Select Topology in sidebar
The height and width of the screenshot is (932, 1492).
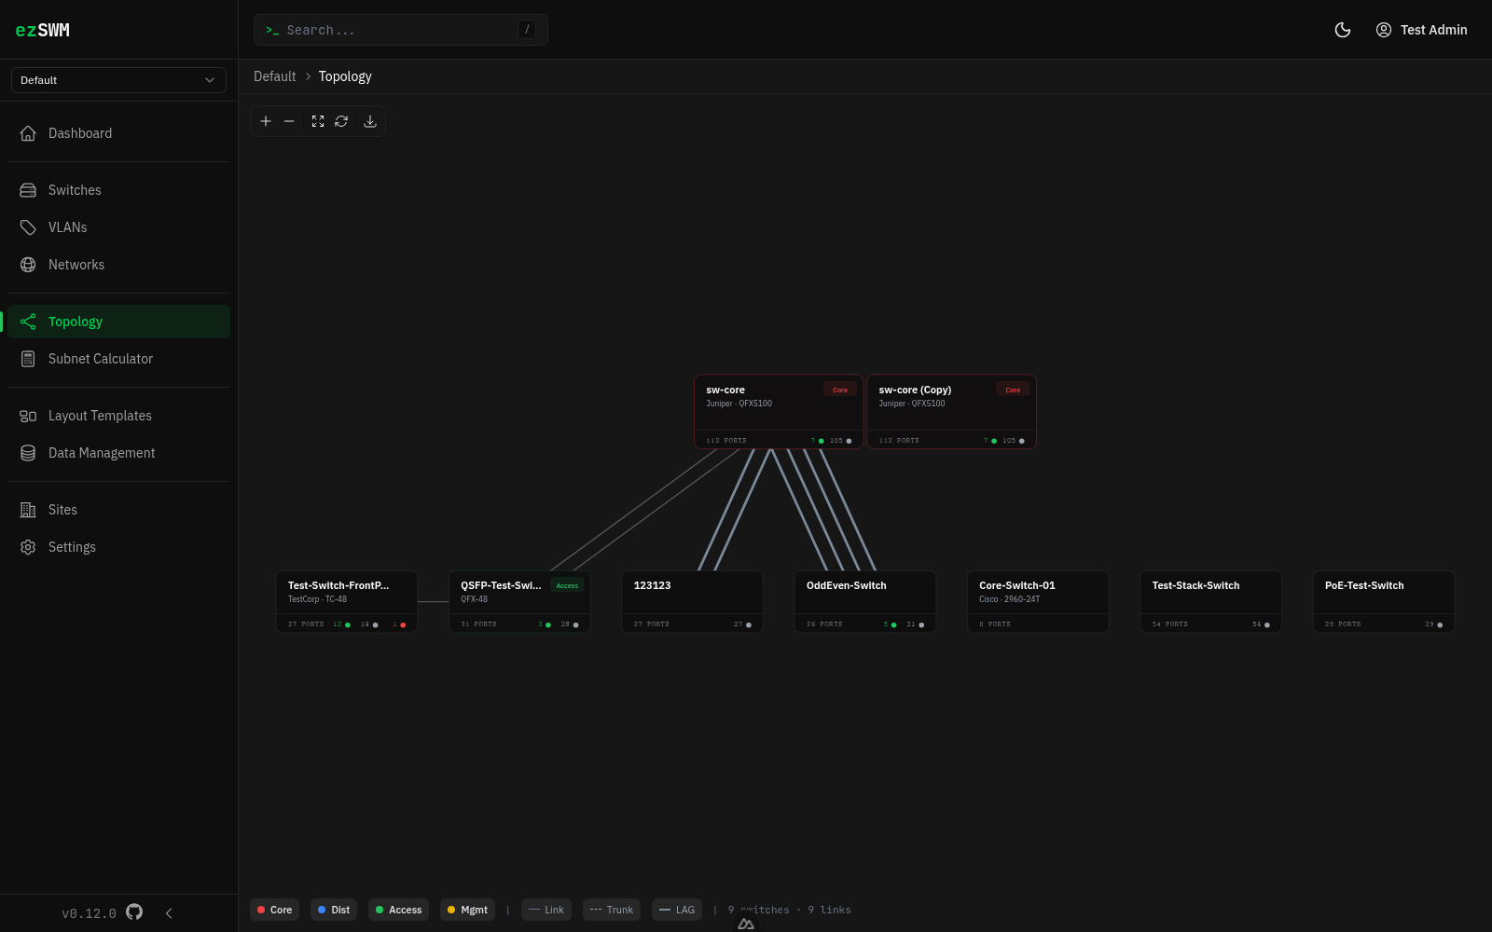point(118,322)
